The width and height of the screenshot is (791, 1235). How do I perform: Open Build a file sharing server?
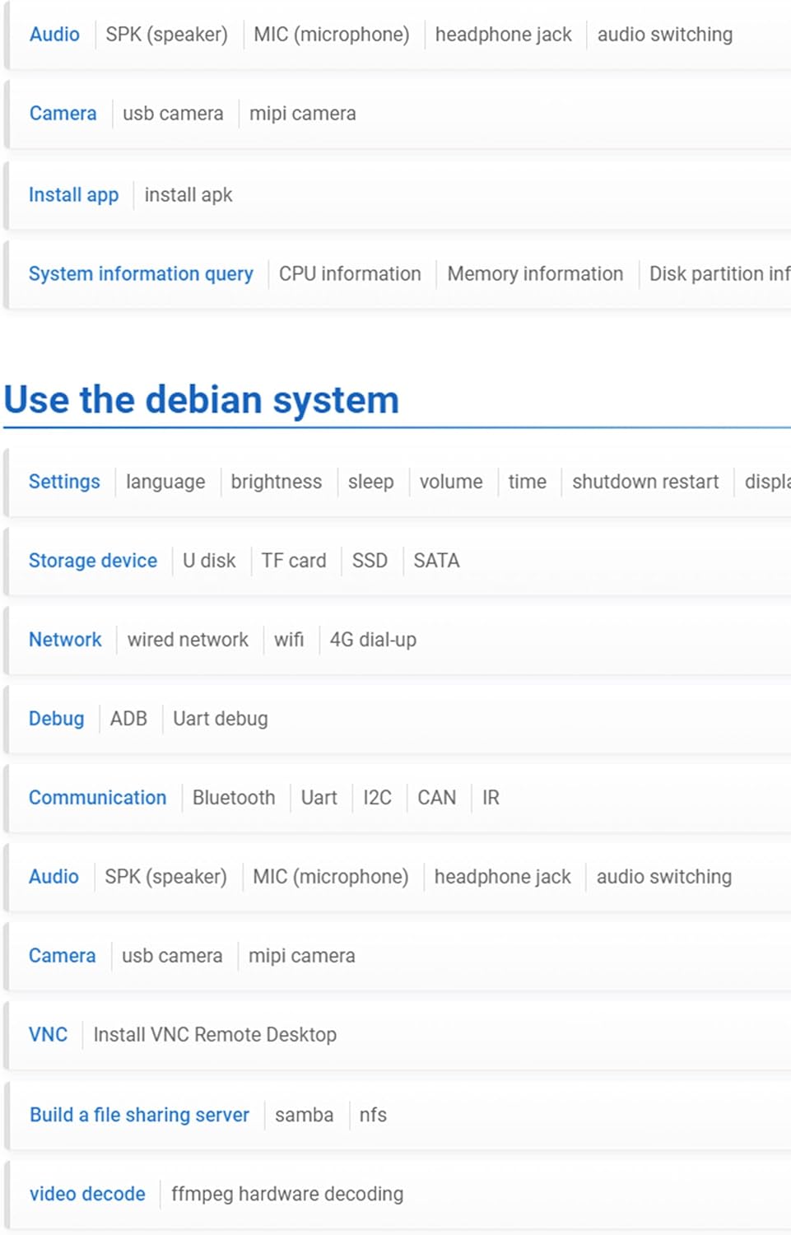pyautogui.click(x=139, y=1115)
